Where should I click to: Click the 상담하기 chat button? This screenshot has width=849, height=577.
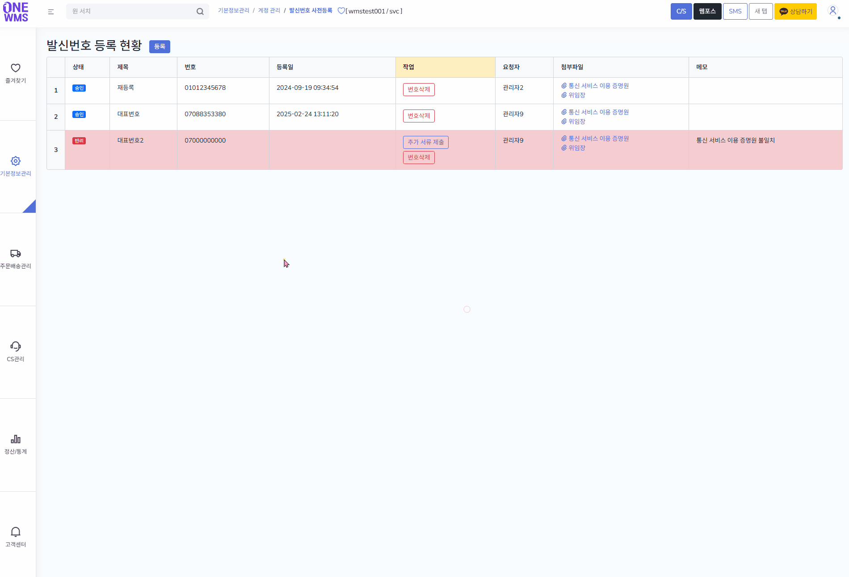pos(795,12)
